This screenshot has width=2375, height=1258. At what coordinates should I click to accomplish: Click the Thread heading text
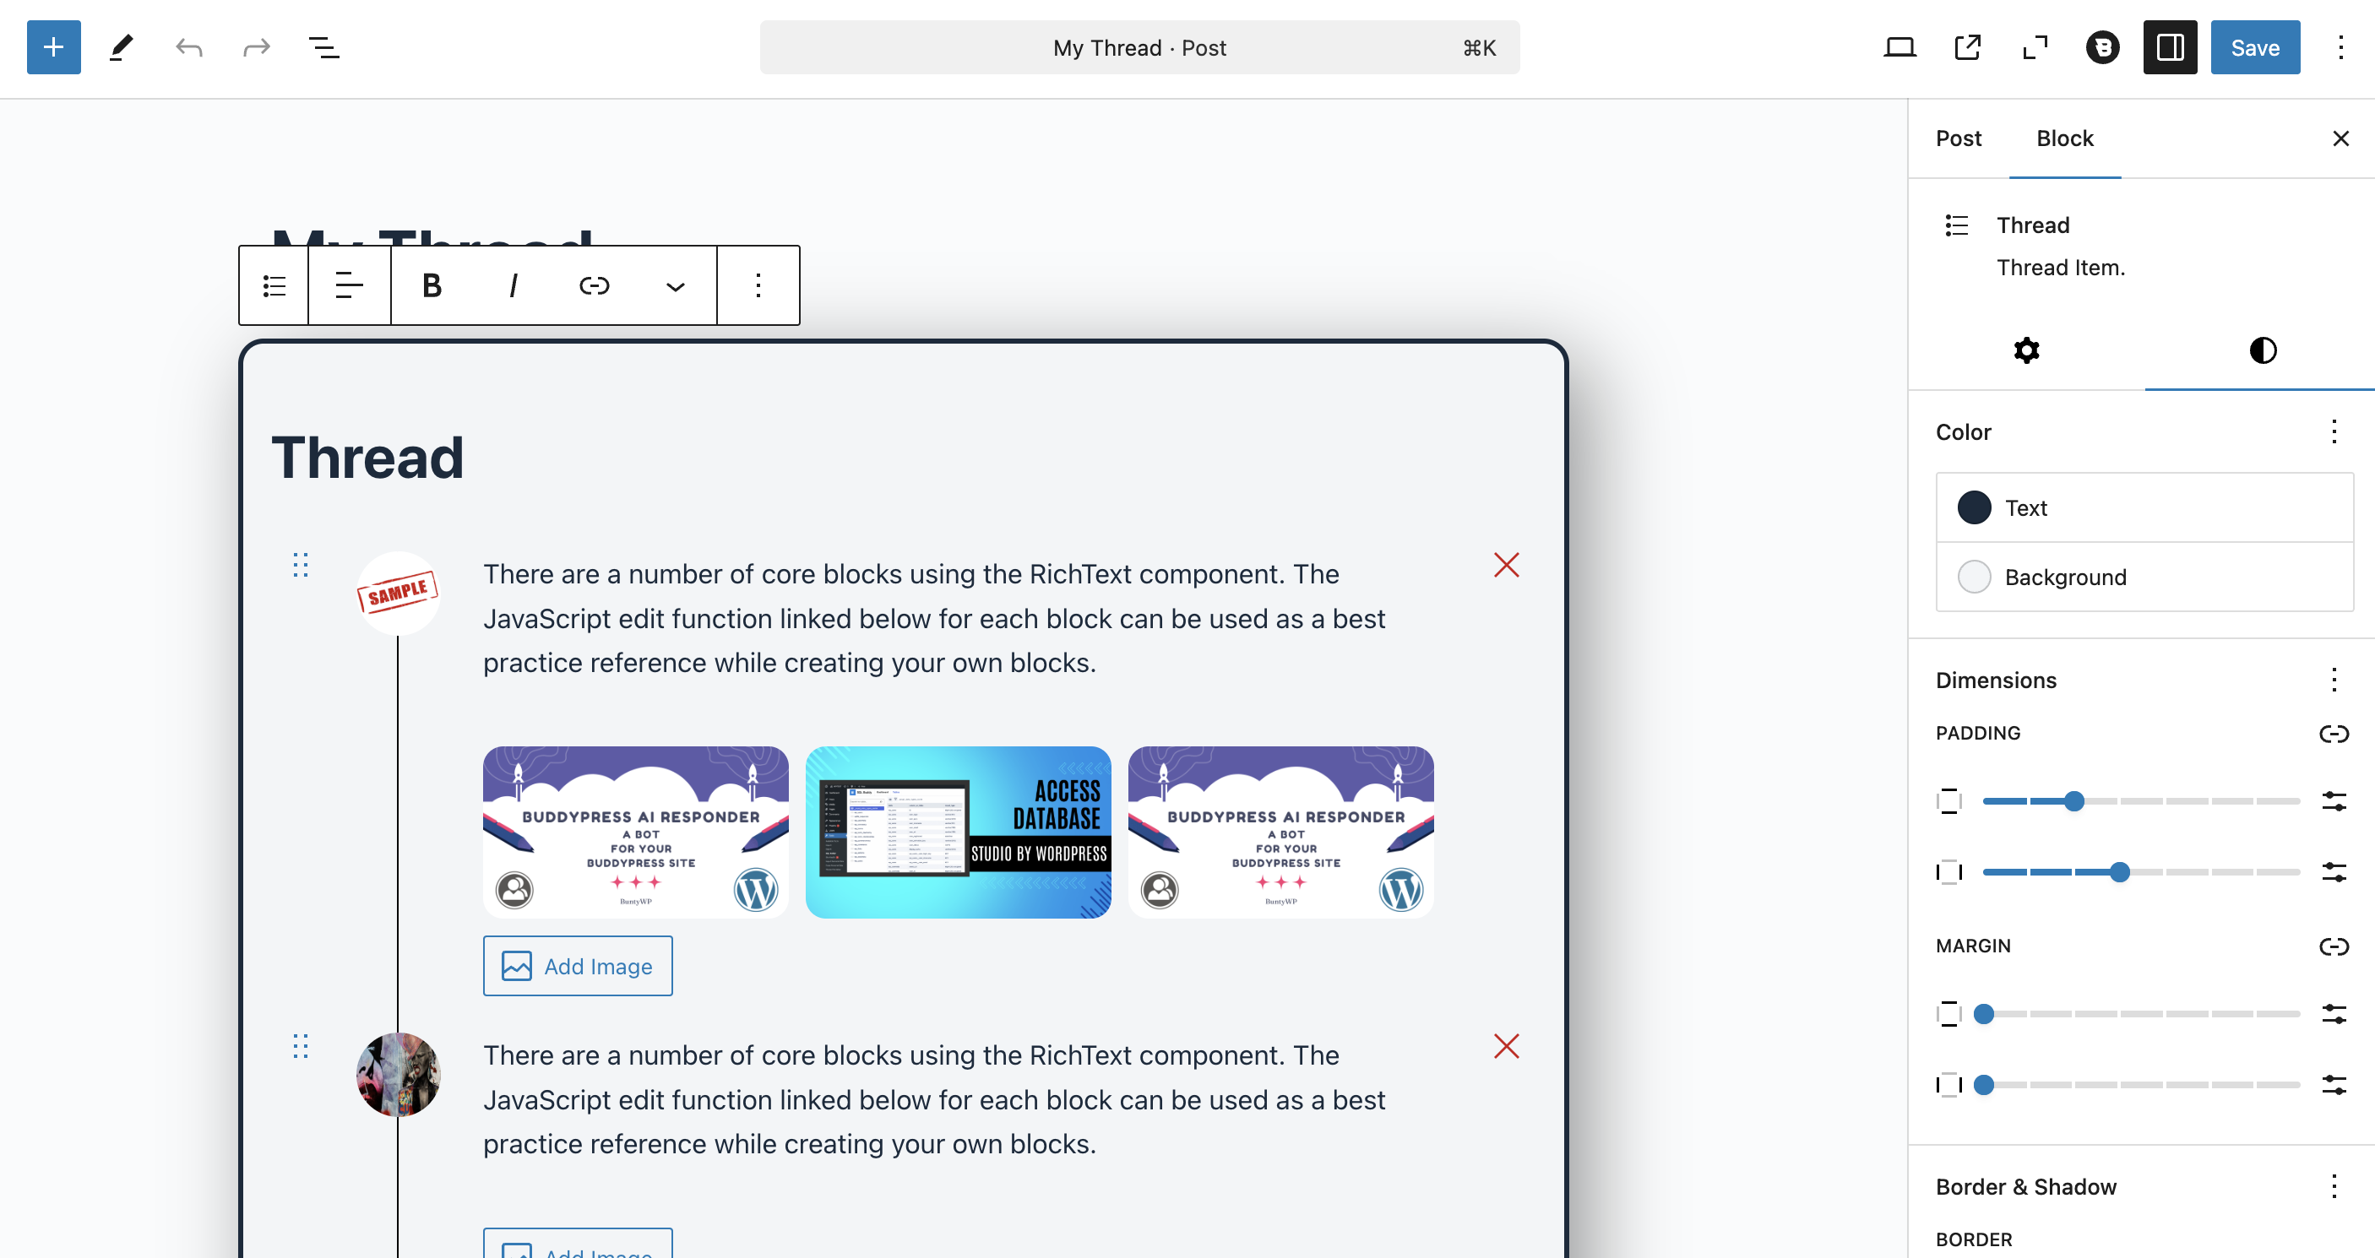pos(367,458)
